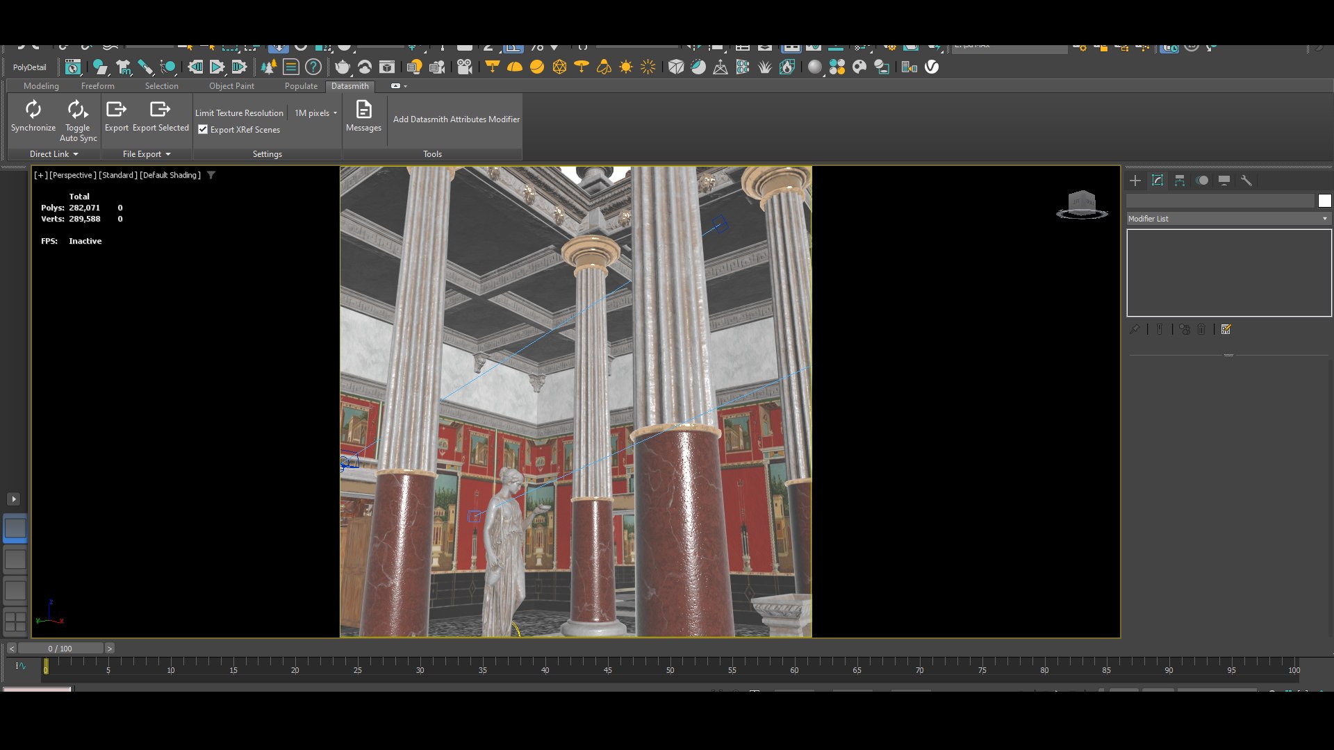Click the Synchronize Direct Link button
Screen dimensions: 1334x750
click(33, 116)
